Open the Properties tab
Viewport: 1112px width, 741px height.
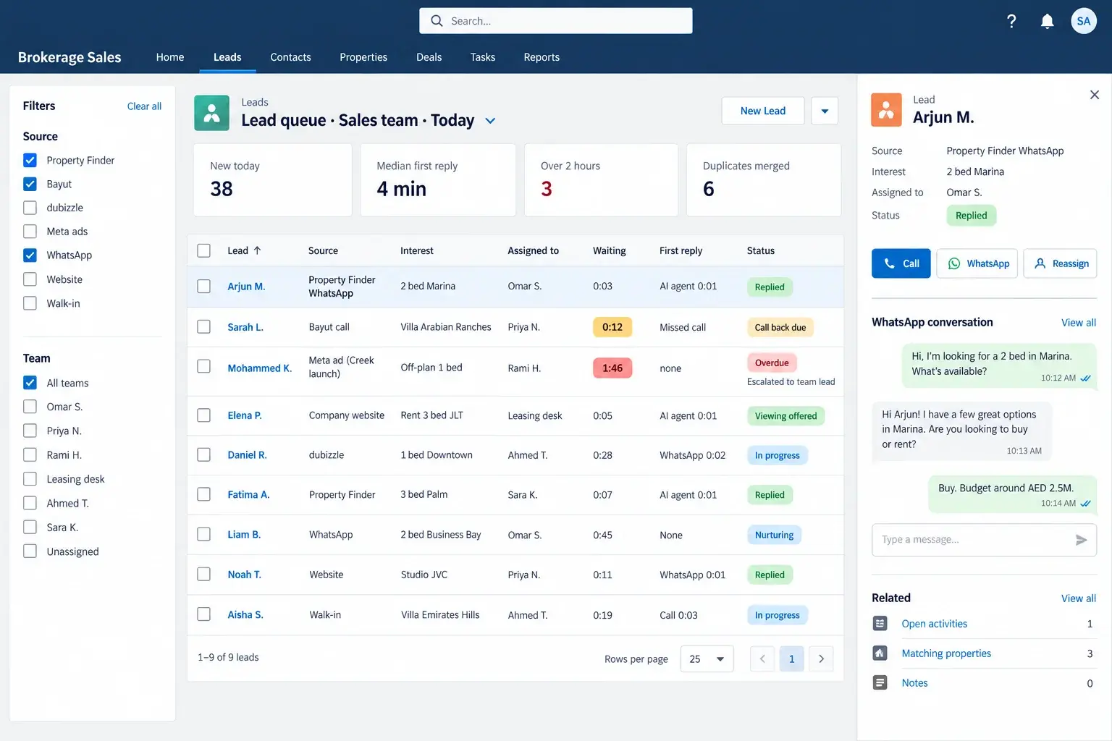pos(363,57)
